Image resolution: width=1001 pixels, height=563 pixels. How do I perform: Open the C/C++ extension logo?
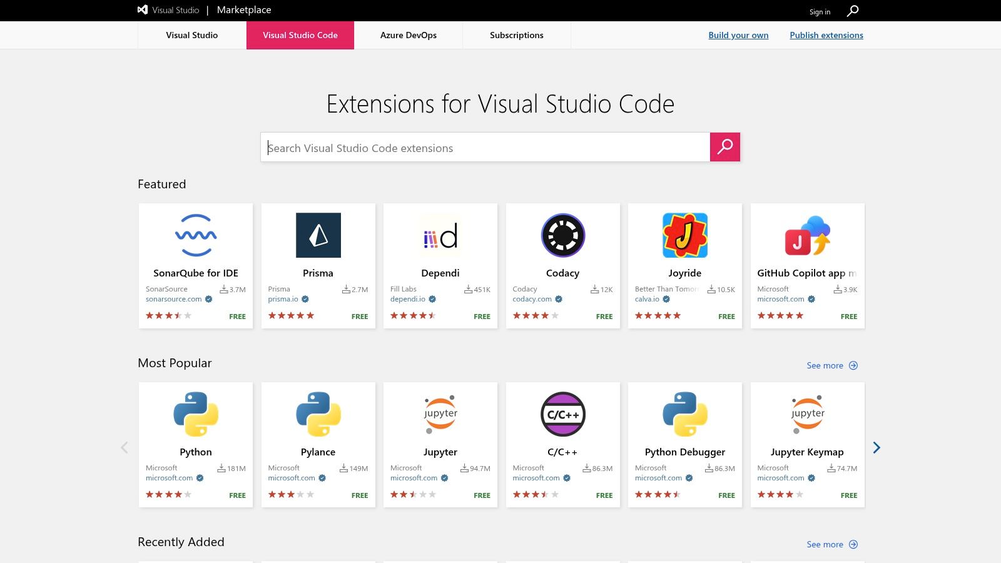pos(563,414)
